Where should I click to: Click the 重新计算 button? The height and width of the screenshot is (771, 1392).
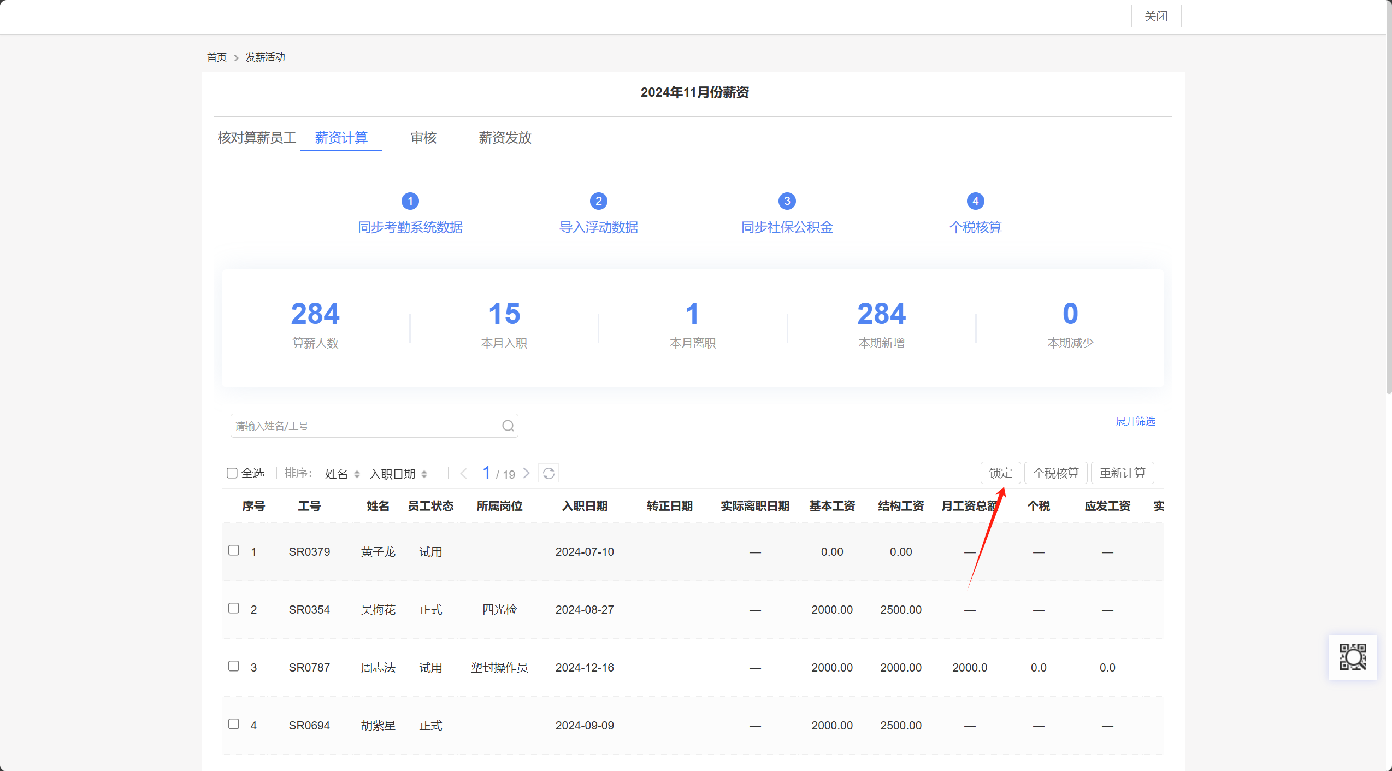click(x=1122, y=473)
